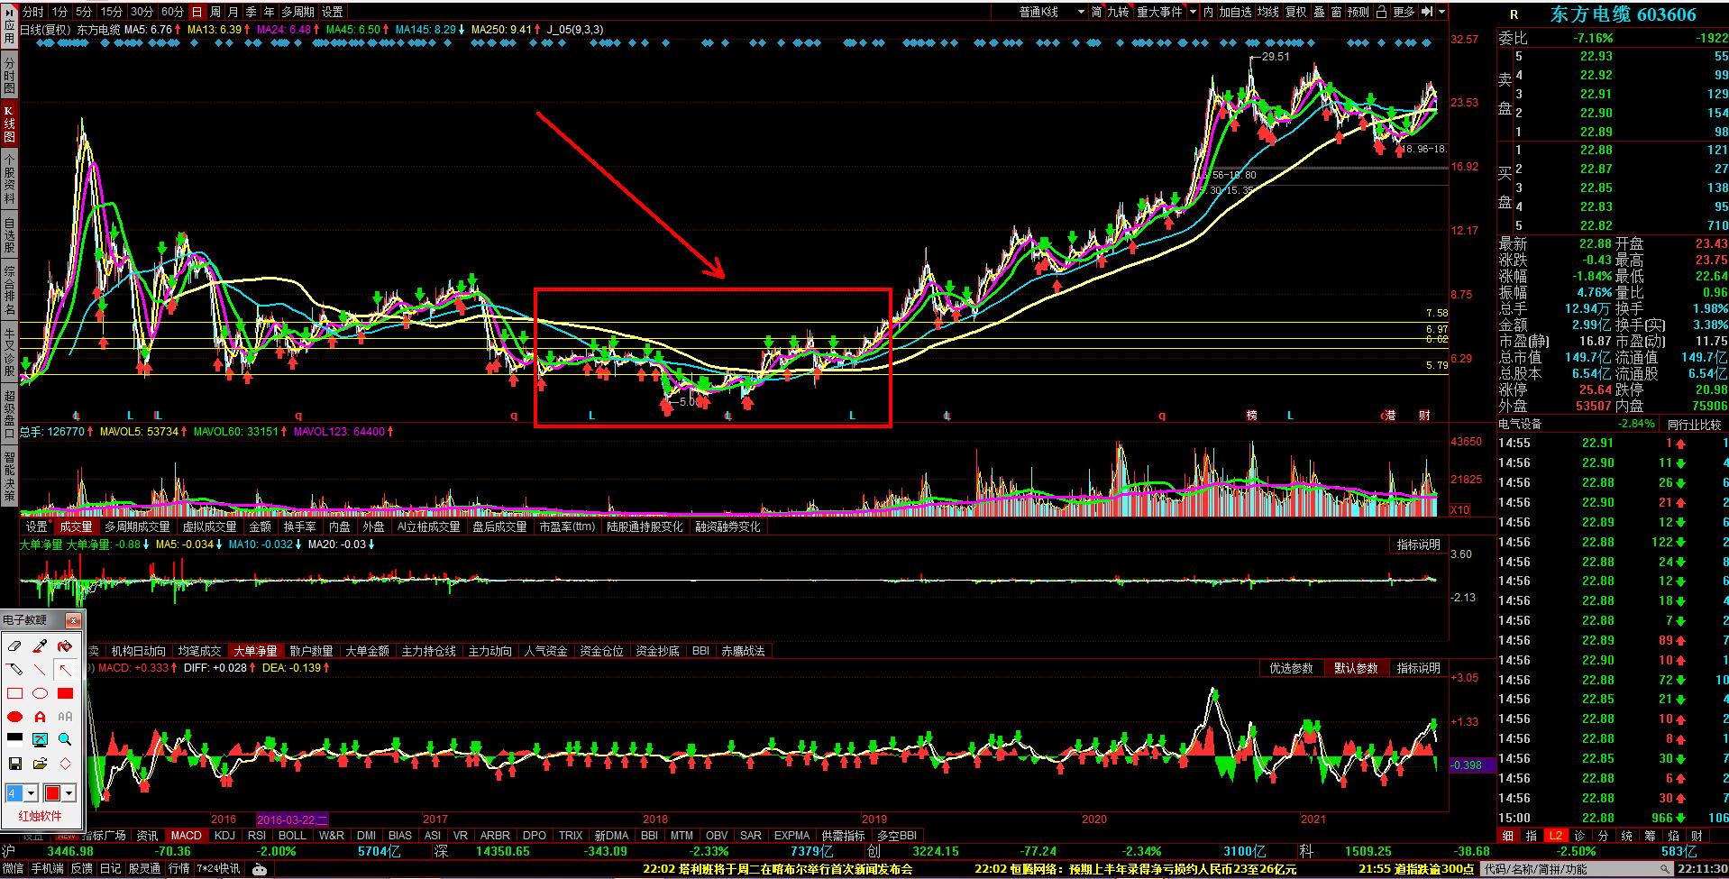The width and height of the screenshot is (1729, 879).
Task: Click the 默认参数 button
Action: (1356, 668)
